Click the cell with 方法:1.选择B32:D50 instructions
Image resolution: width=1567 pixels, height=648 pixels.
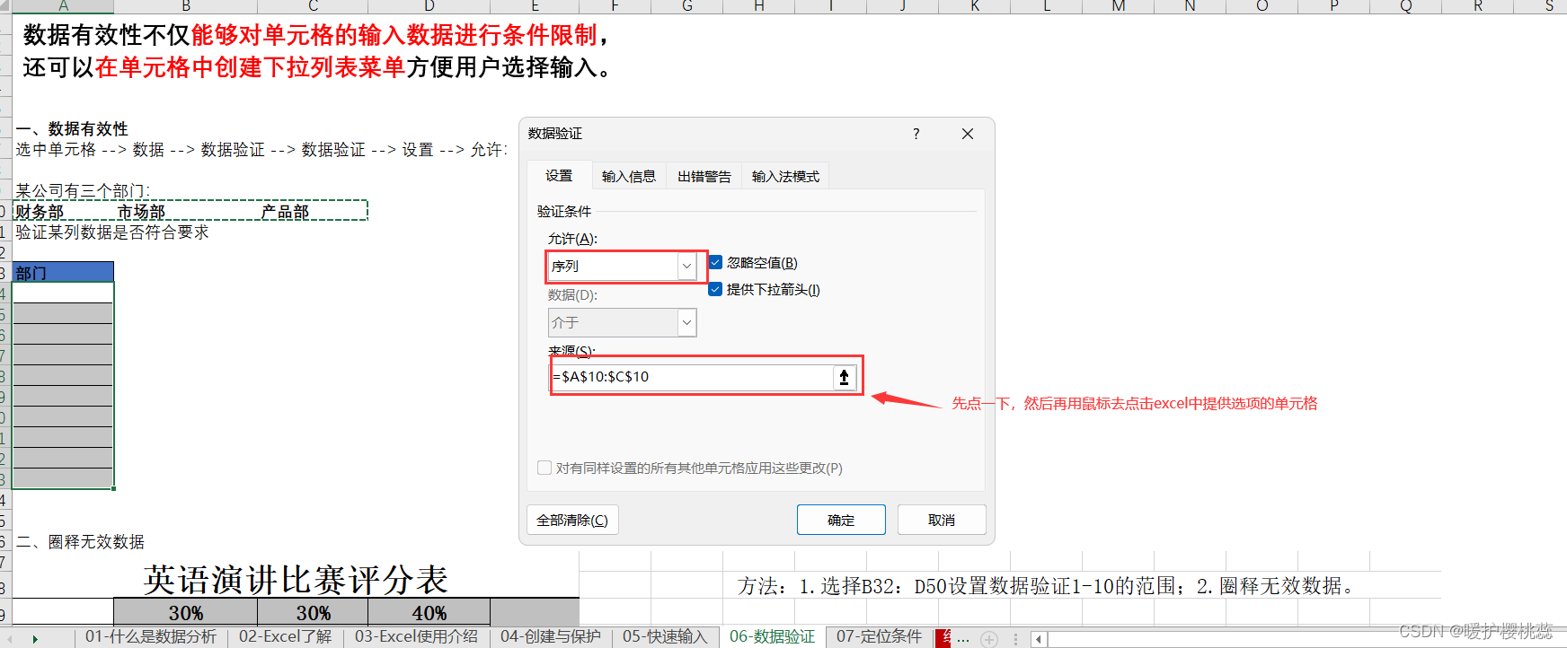pyautogui.click(x=1046, y=586)
